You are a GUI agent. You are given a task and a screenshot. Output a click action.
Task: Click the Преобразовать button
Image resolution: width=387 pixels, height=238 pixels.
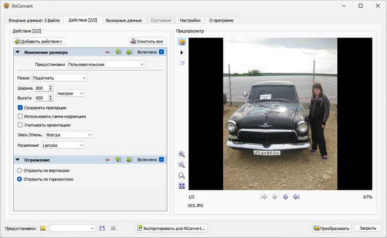coord(332,228)
